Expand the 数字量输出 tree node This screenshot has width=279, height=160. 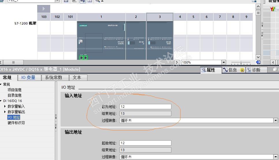5,112
